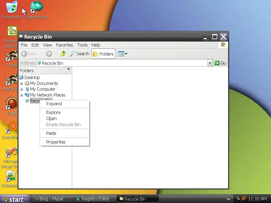Click the Forward arrow toolbar button
Viewport: 271px width, 203px height.
click(49, 54)
